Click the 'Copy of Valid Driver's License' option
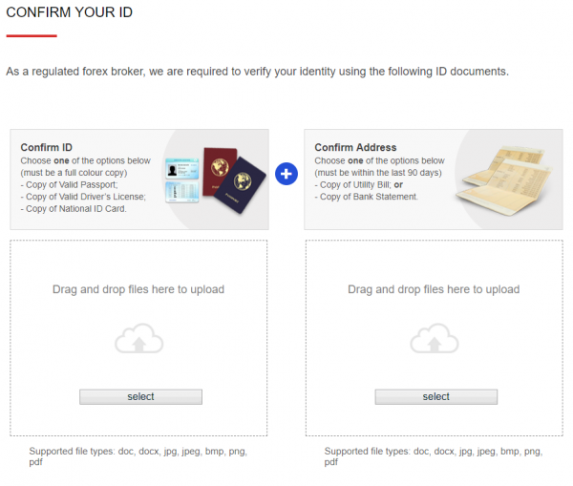573x486 pixels. 85,197
